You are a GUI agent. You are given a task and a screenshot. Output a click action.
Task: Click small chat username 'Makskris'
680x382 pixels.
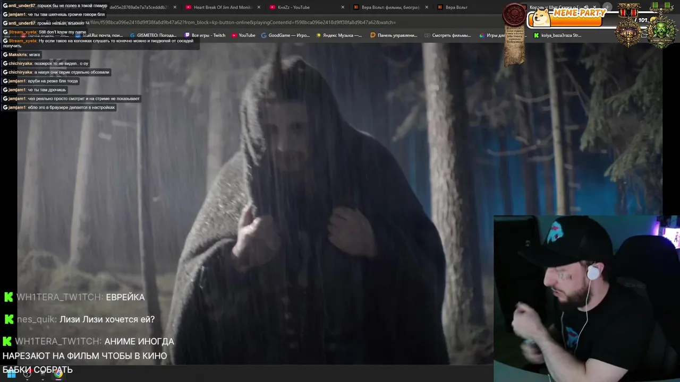(x=18, y=55)
